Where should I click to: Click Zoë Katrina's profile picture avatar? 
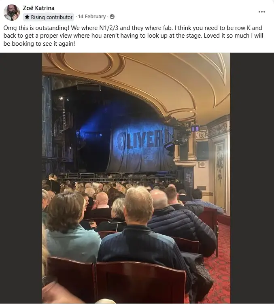click(12, 13)
